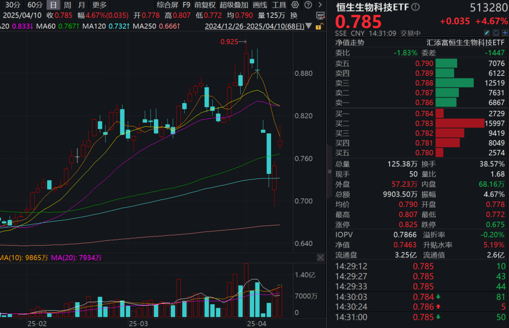Viewport: 509px width, 328px height.
Task: Toggle 前复权 price adjustment mode
Action: pos(205,5)
